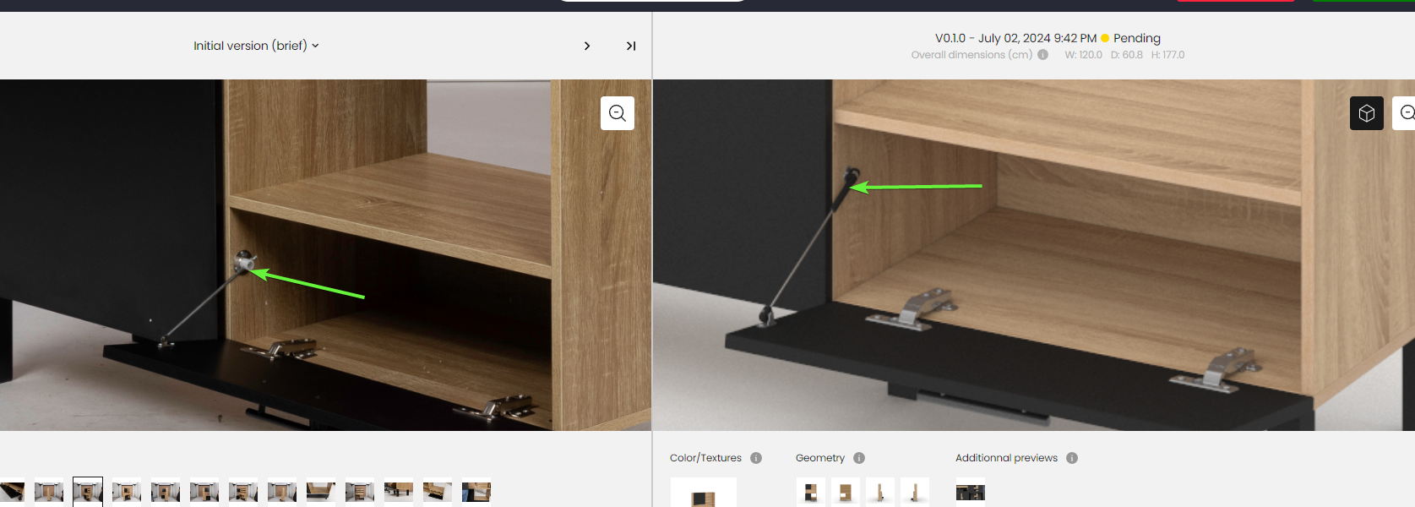Show the Color/Textures info tooltip
Viewport: 1415px width, 507px height.
[x=756, y=458]
